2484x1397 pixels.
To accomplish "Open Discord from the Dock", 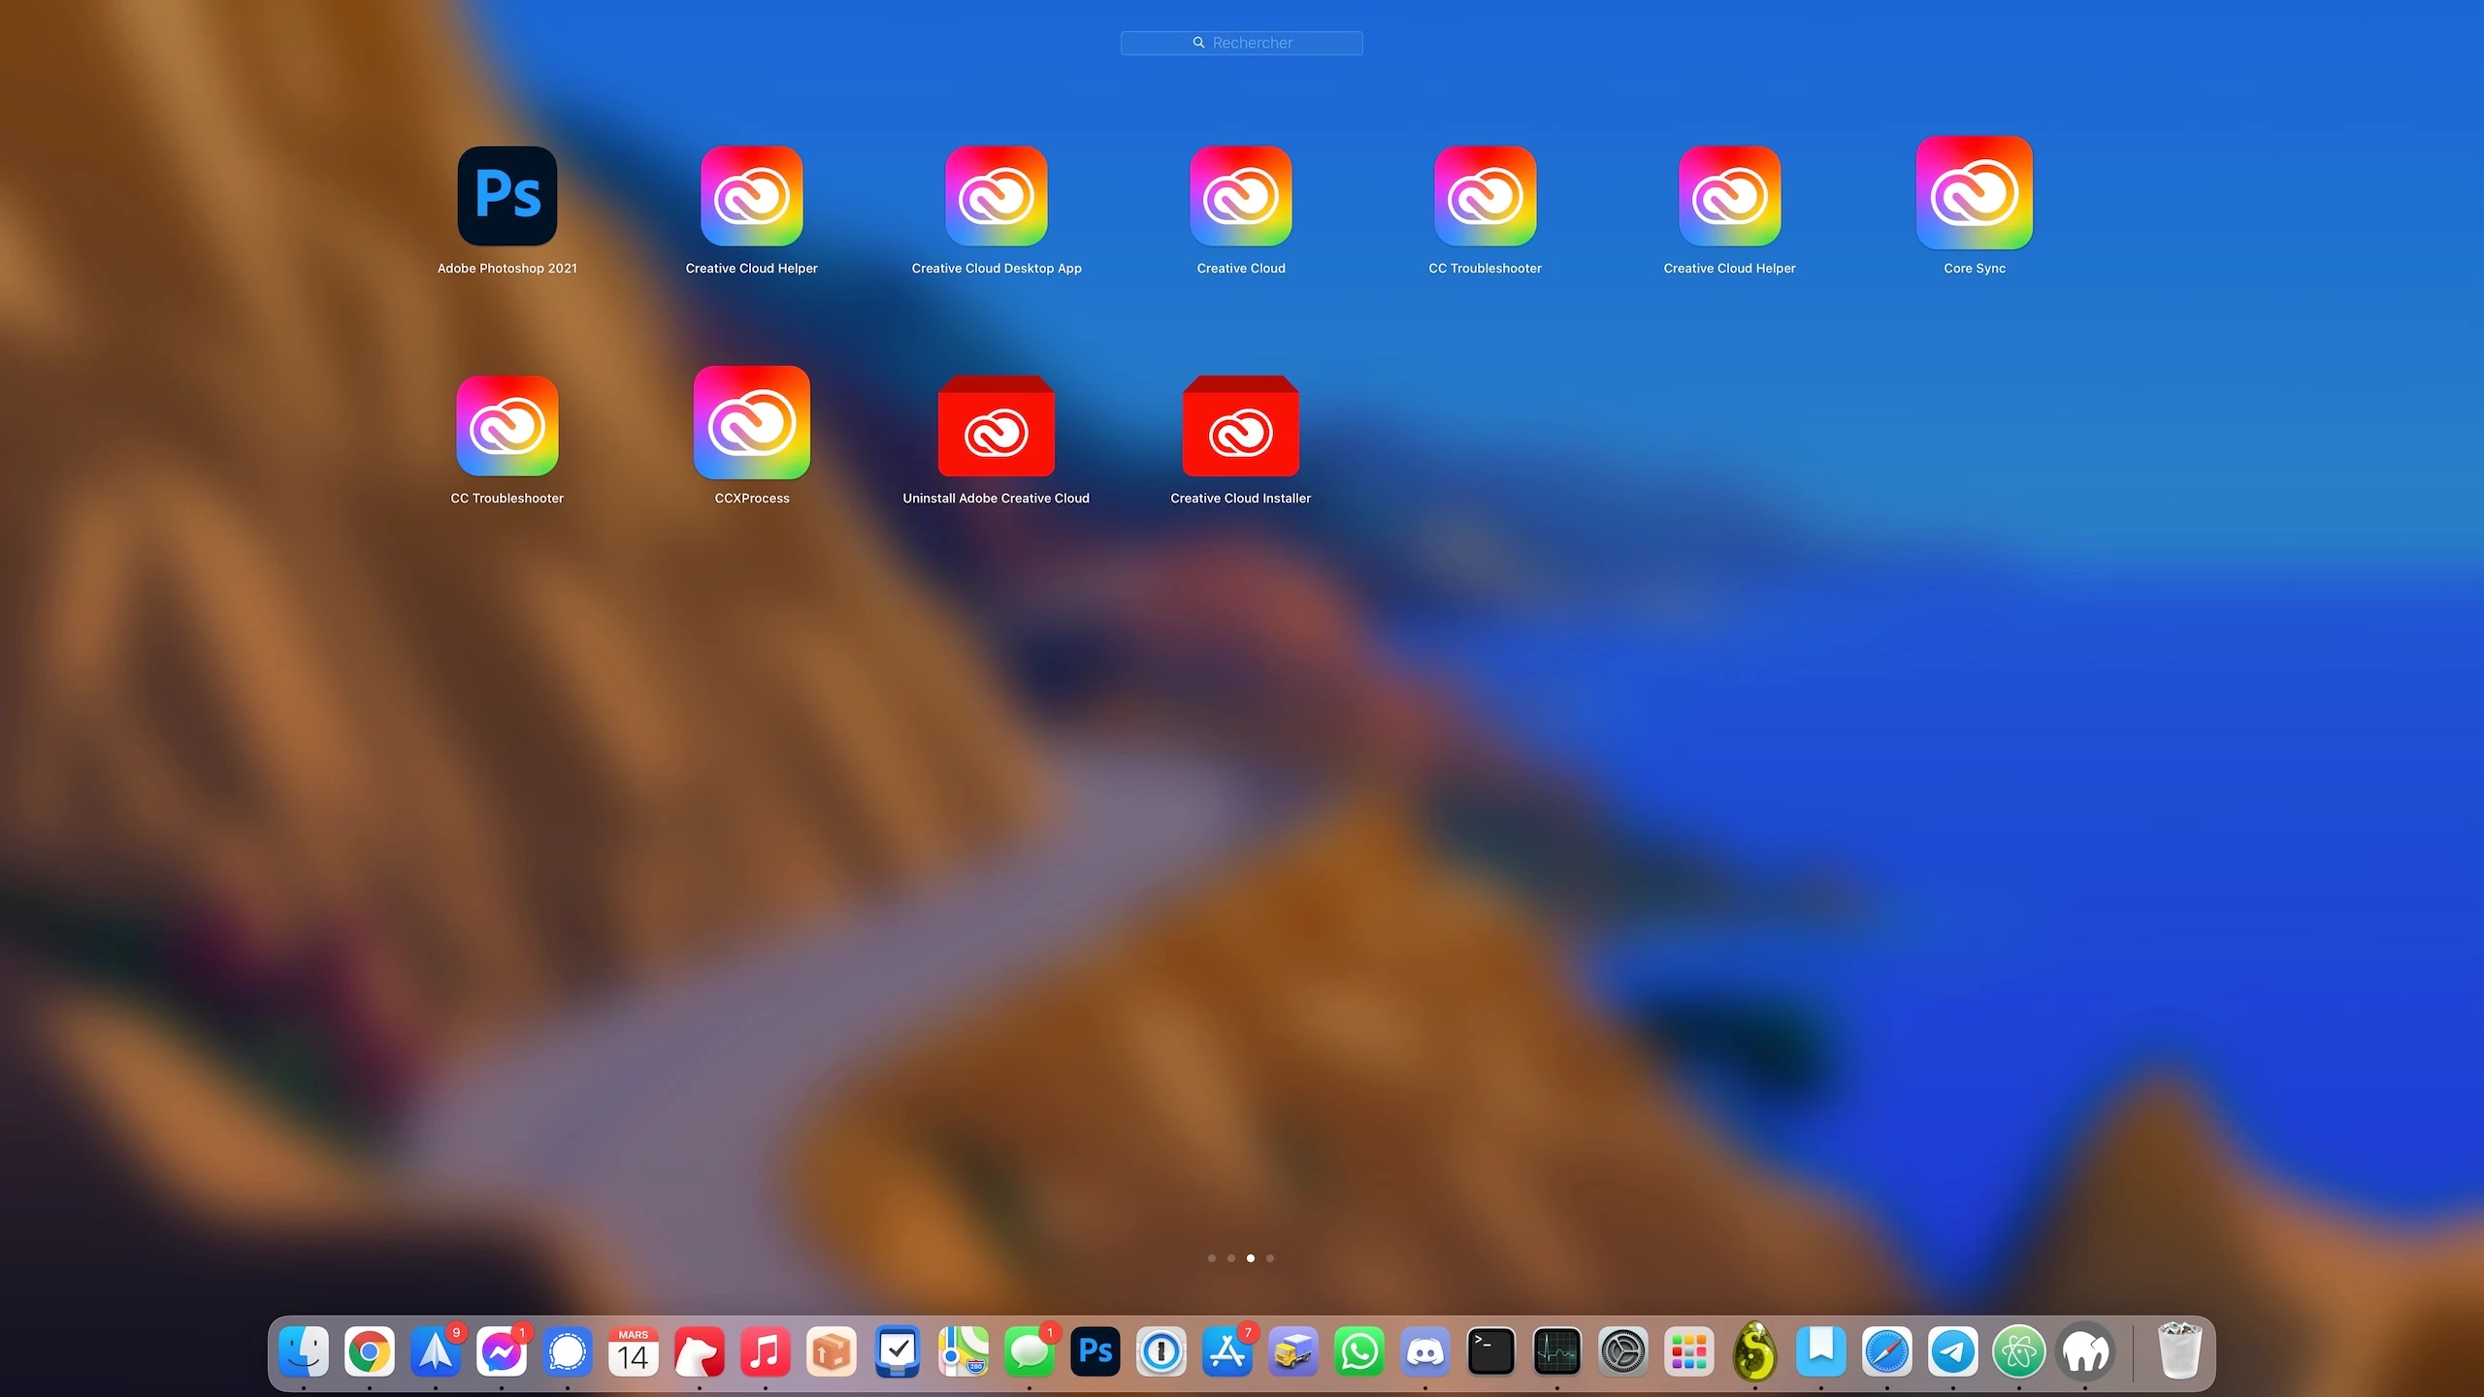I will pyautogui.click(x=1424, y=1351).
